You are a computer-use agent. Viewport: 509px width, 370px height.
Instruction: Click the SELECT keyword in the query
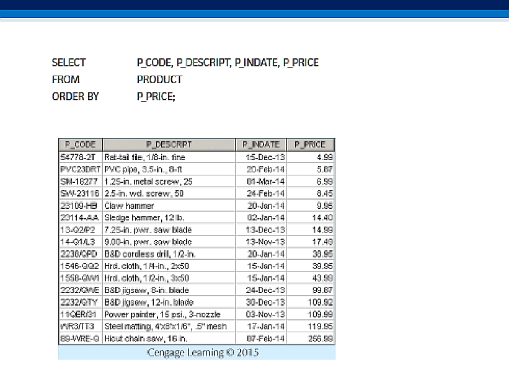click(x=69, y=63)
